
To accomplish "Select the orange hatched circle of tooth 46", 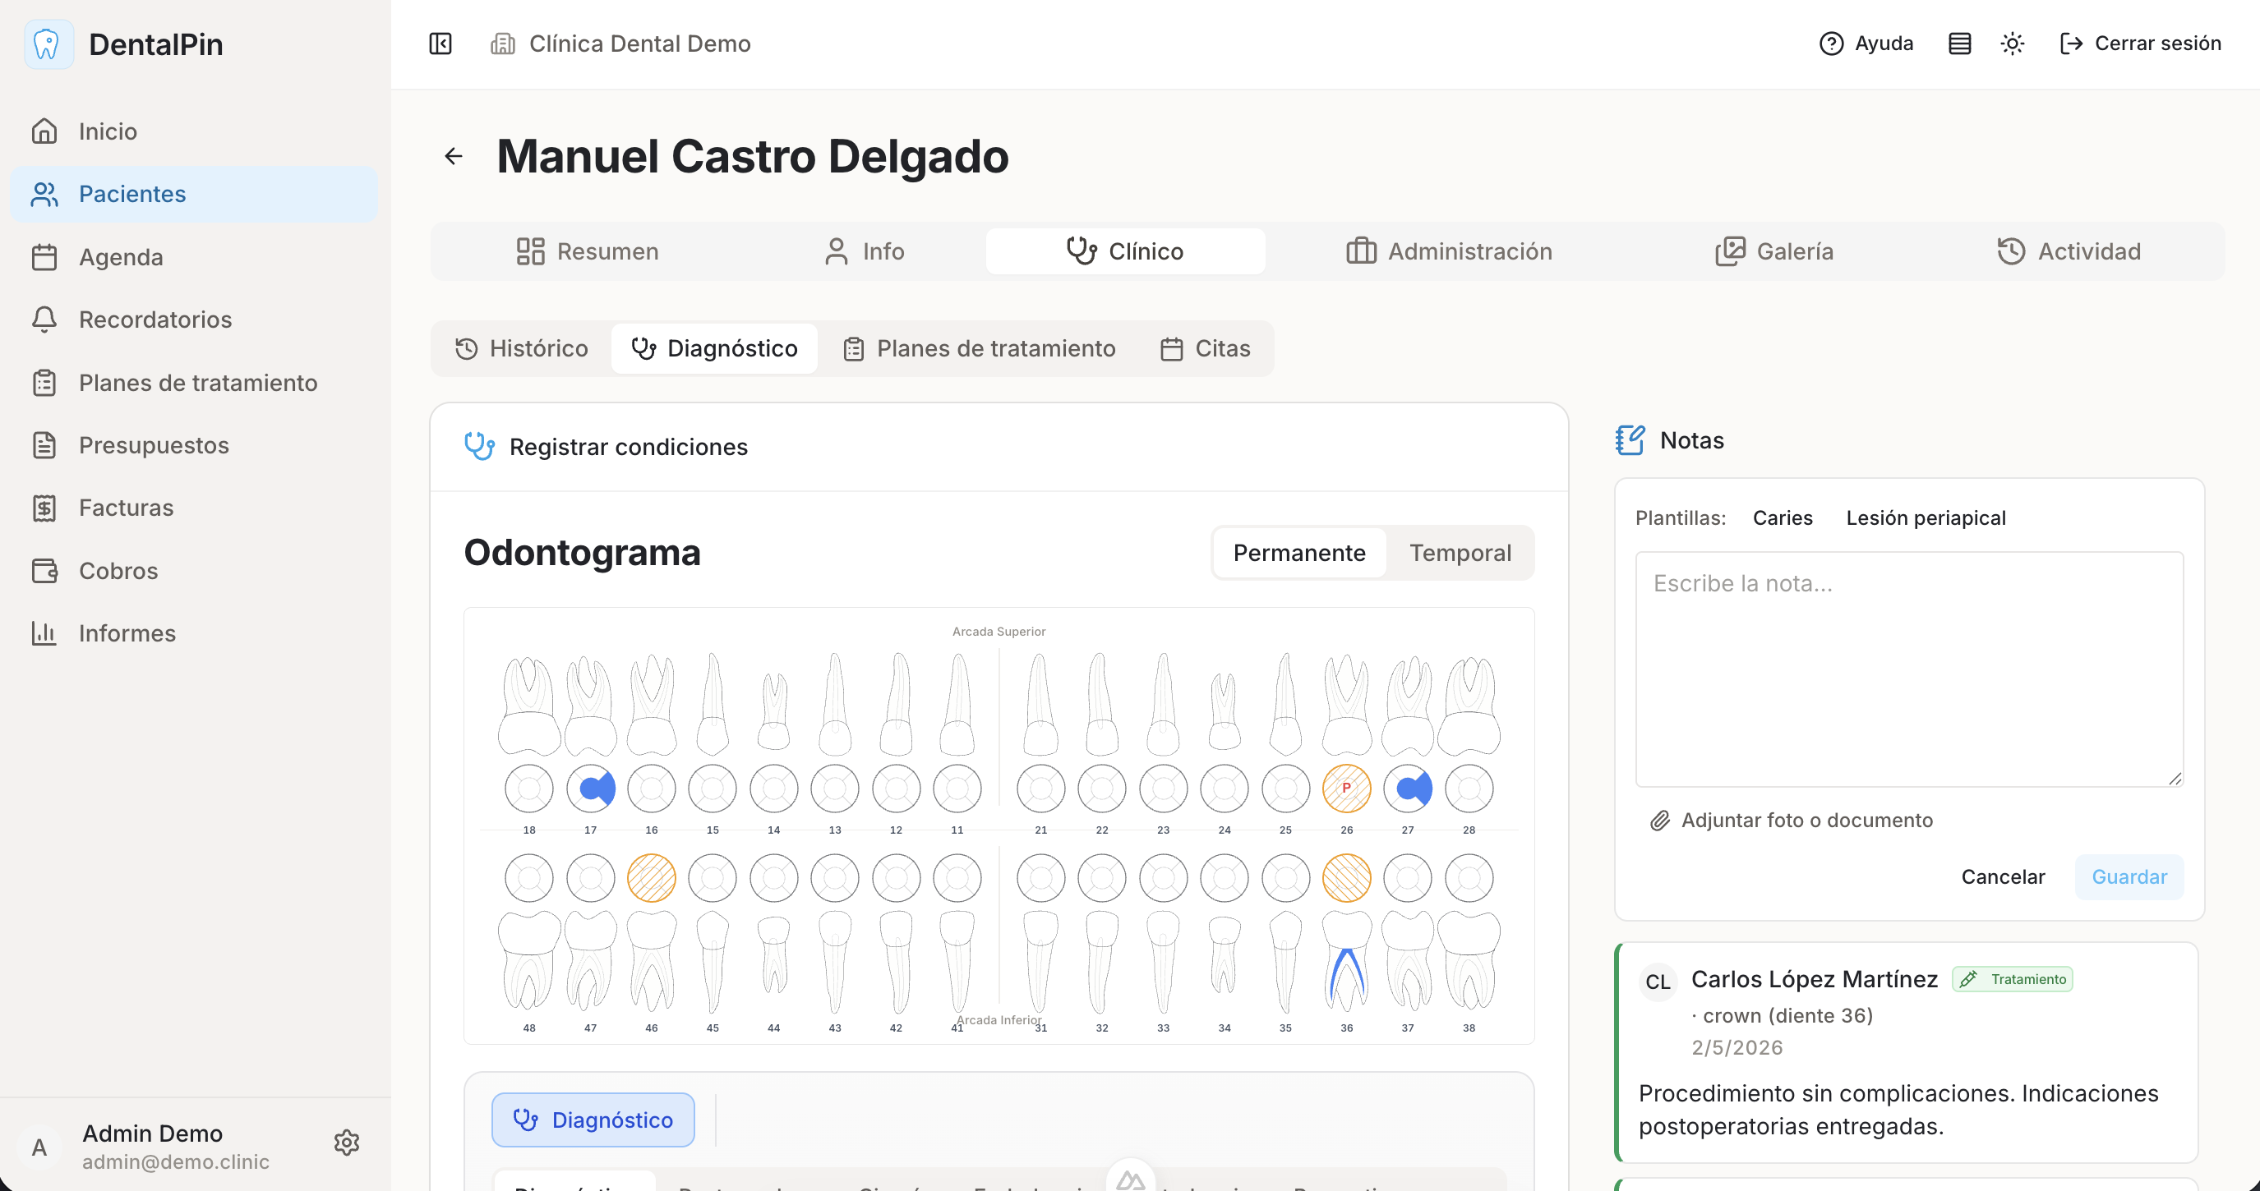I will [x=652, y=878].
